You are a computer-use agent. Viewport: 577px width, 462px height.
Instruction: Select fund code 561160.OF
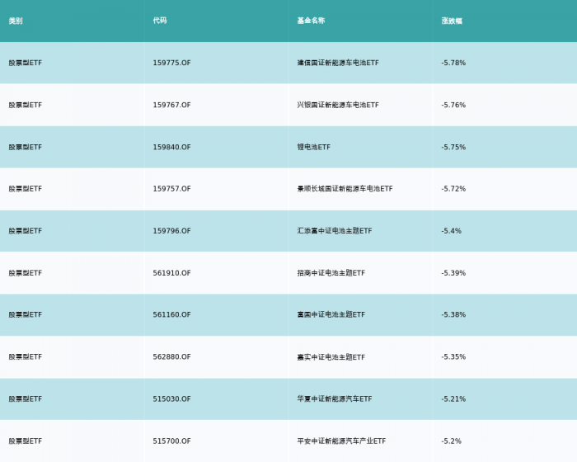tap(171, 314)
